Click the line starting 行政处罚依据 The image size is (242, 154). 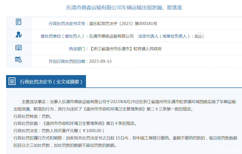75,124
